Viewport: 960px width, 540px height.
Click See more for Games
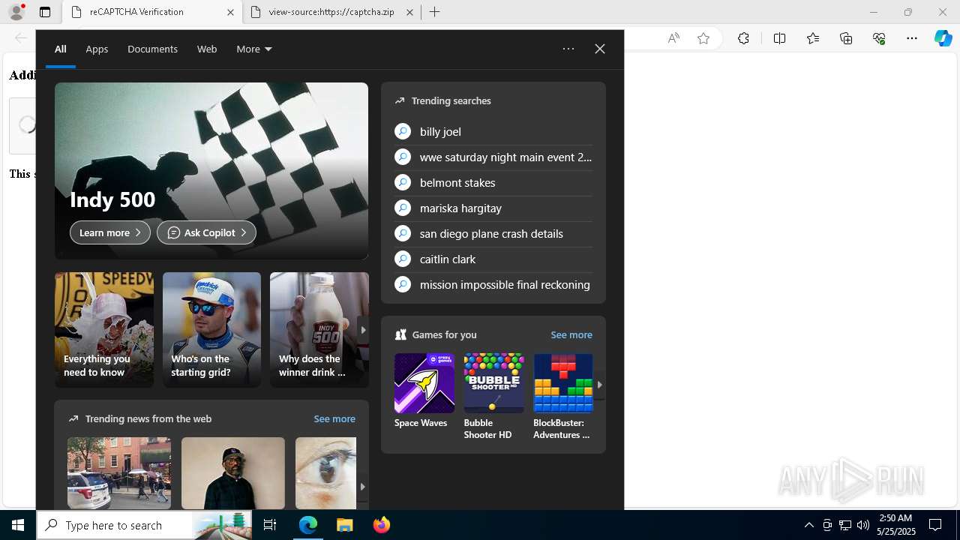tap(571, 334)
